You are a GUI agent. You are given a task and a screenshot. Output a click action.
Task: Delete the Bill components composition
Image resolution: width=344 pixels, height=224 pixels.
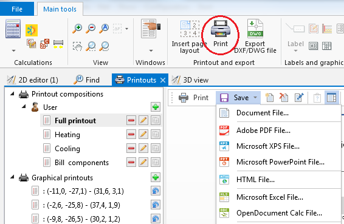tap(131, 163)
